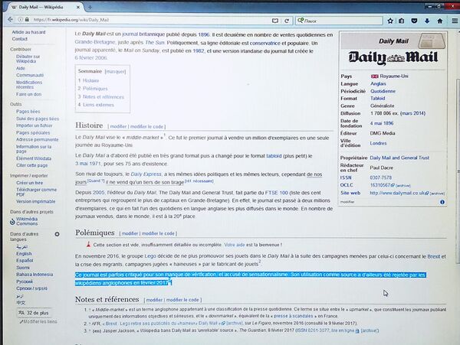Jump to '4 Liens externes' in Sommaire
Image resolution: width=460 pixels, height=345 pixels.
point(96,105)
